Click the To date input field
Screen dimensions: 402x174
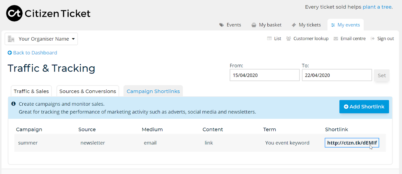pyautogui.click(x=337, y=75)
